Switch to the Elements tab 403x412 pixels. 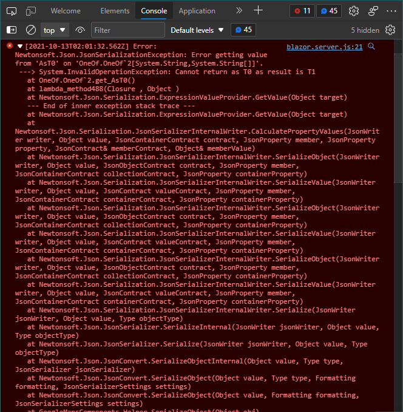(x=115, y=11)
